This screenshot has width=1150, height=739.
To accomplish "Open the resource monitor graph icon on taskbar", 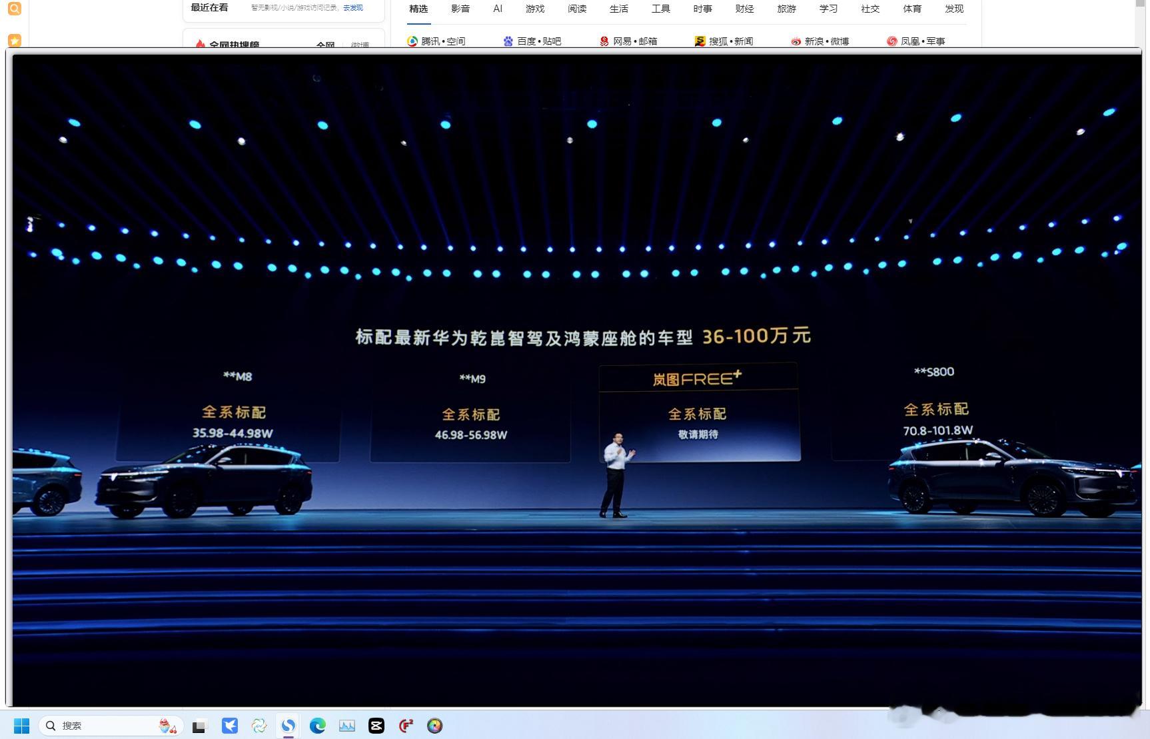I will pos(347,726).
